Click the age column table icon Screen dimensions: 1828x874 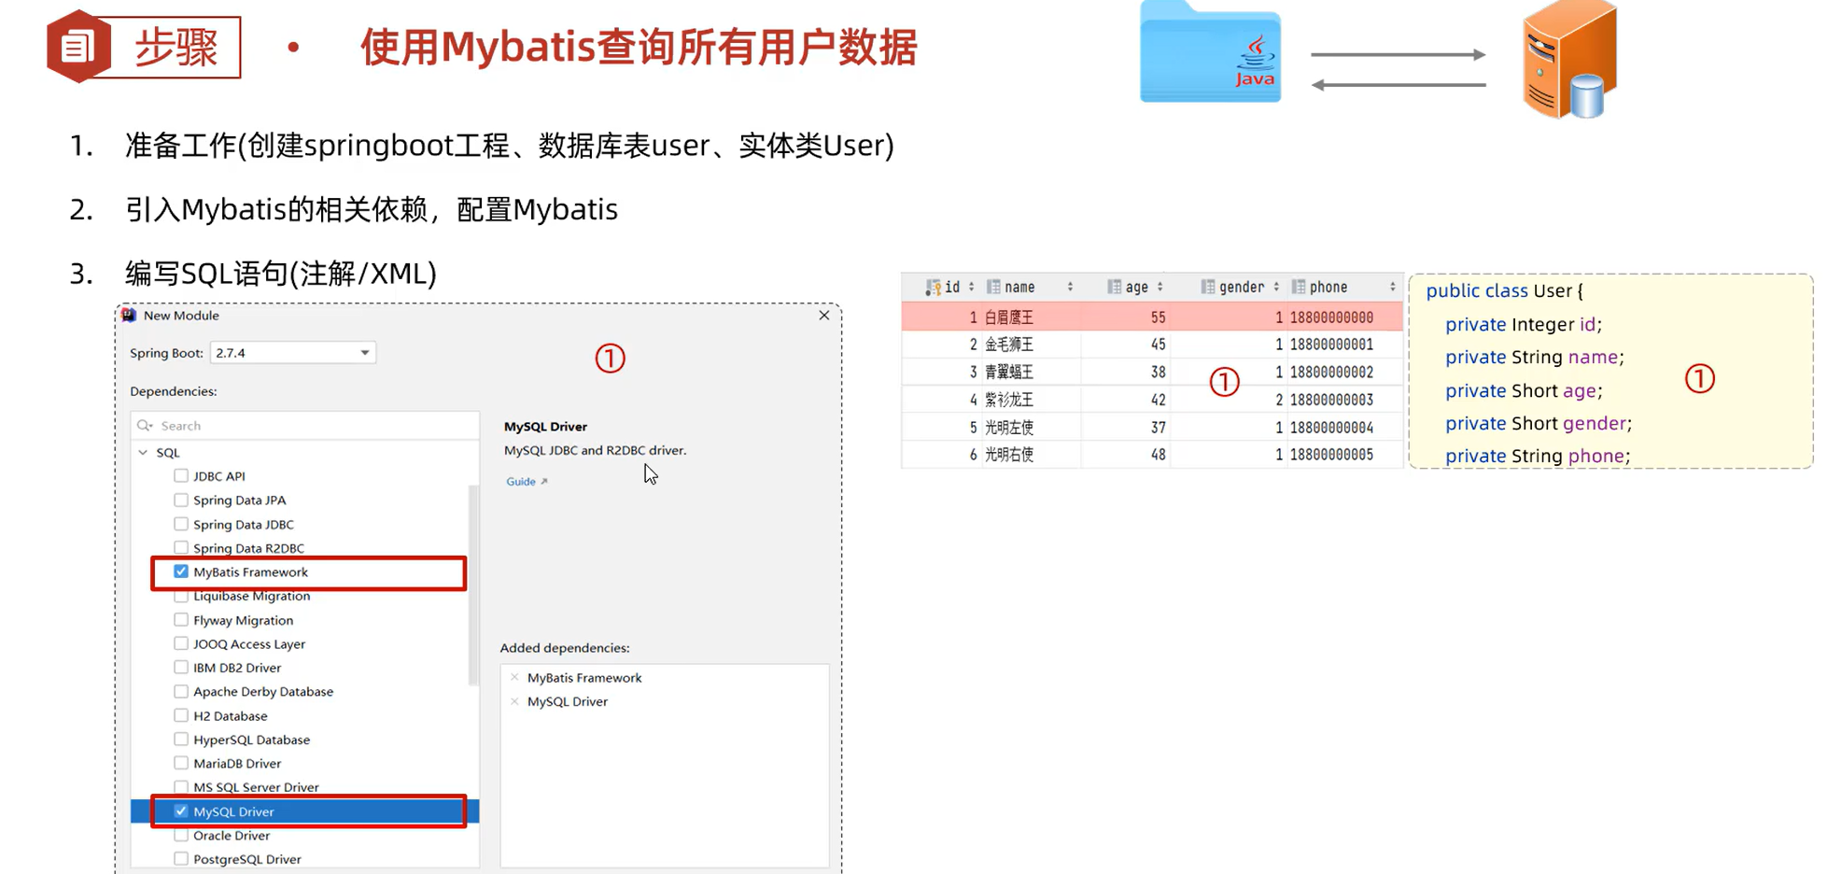[x=1114, y=288]
